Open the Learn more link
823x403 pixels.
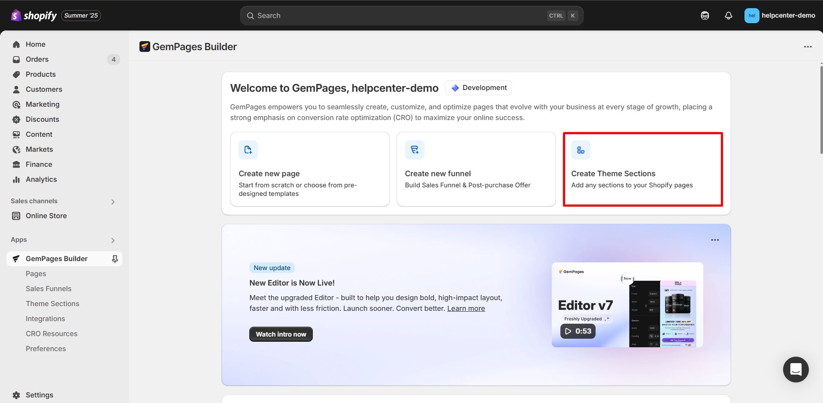coord(466,308)
